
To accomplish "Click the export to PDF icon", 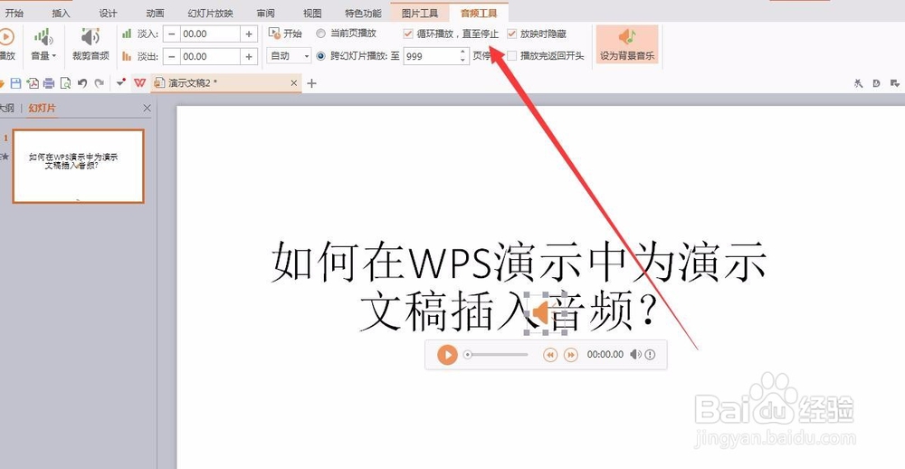I will (x=33, y=83).
